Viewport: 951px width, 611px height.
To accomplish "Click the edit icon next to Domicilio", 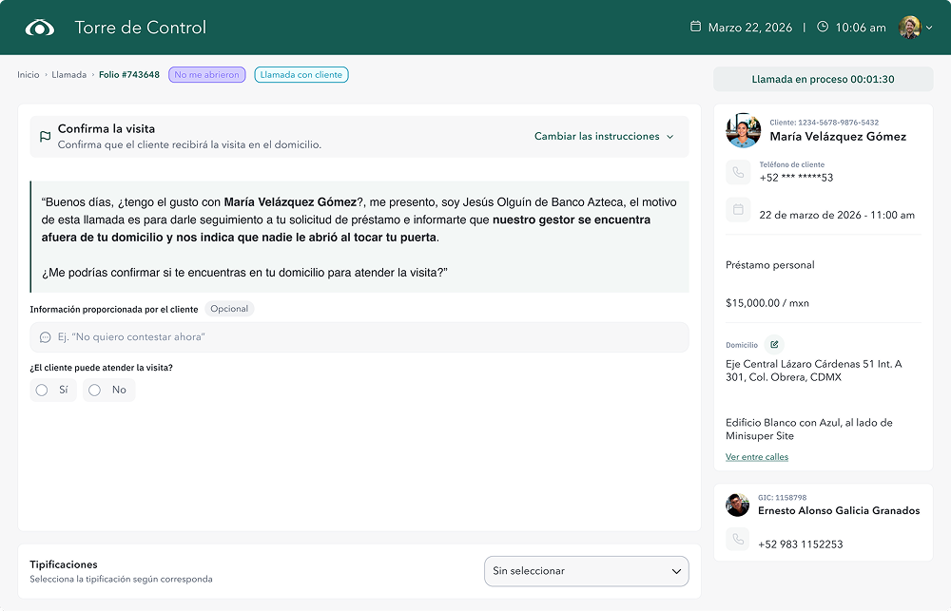I will click(x=774, y=344).
